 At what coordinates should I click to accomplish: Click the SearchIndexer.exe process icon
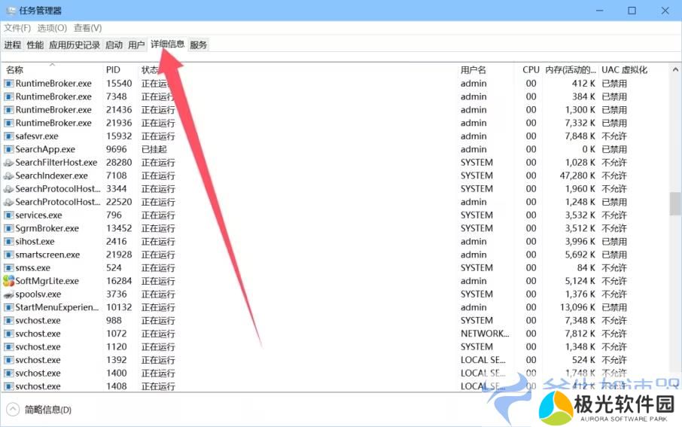(9, 175)
